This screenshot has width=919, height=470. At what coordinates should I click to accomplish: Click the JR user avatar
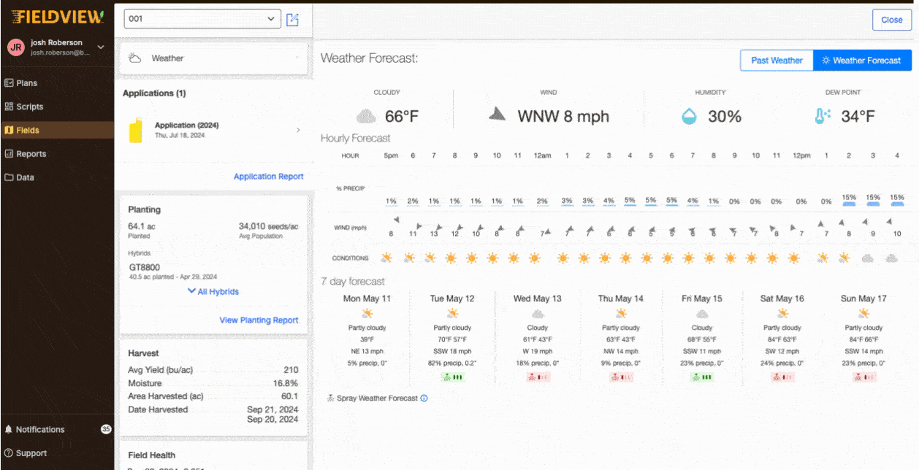(x=16, y=47)
